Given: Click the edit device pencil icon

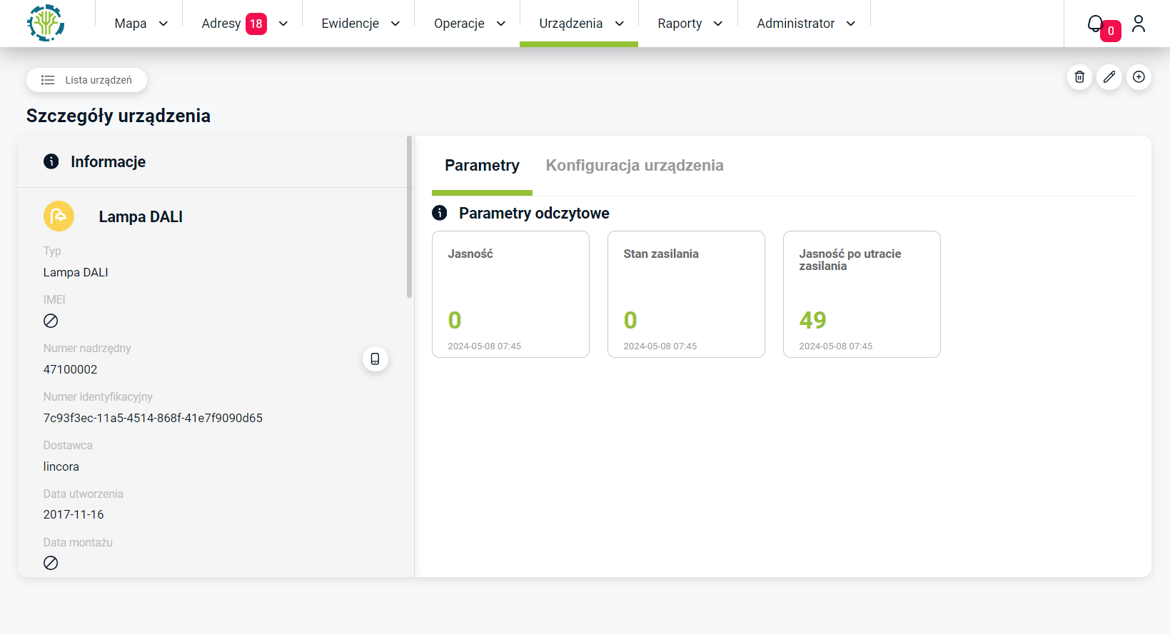Looking at the screenshot, I should click(1109, 77).
